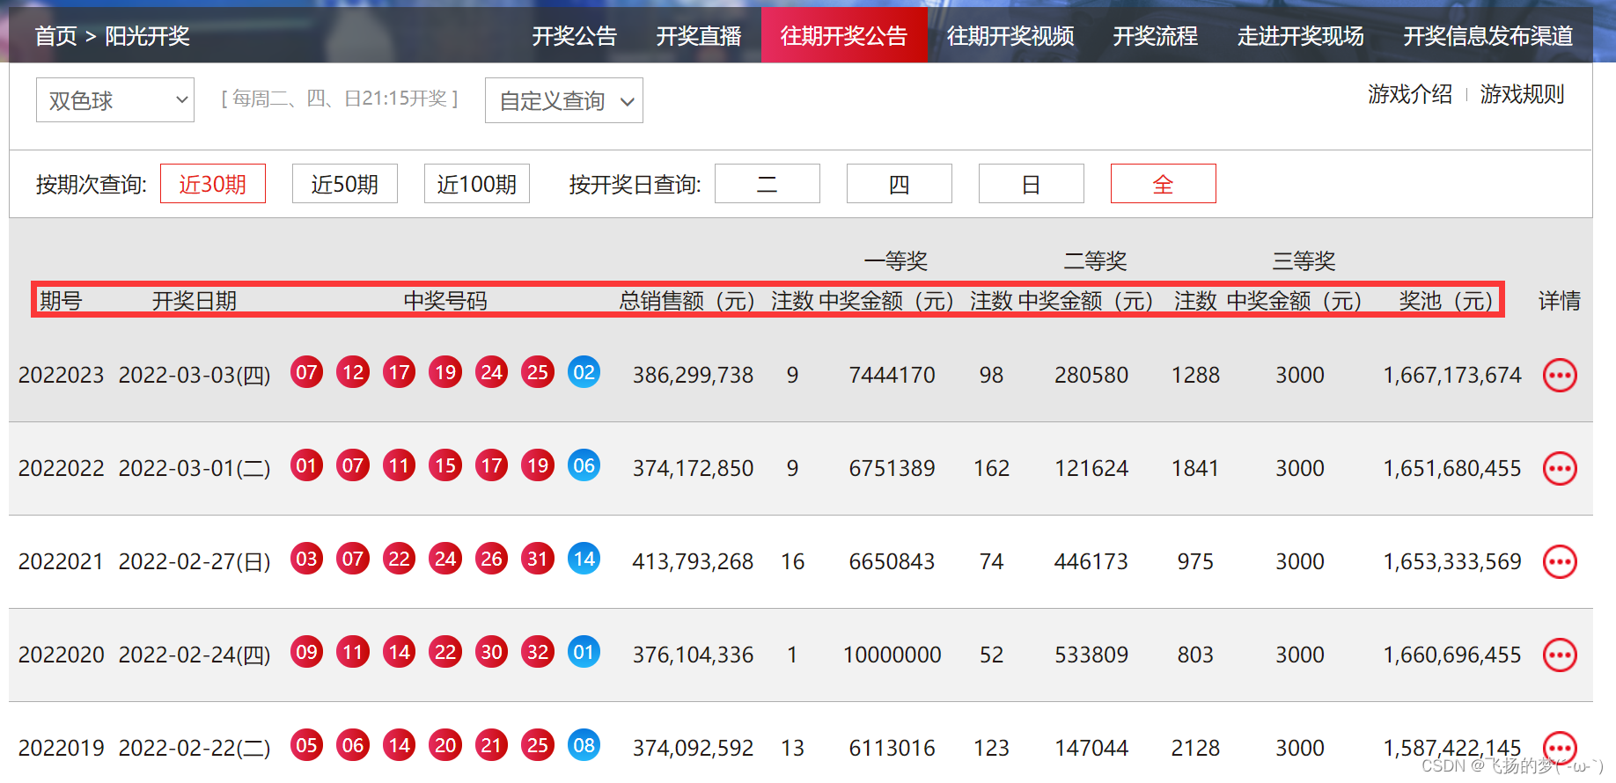This screenshot has width=1616, height=783.
Task: Click date 2022-03-01(二)
Action: coord(195,469)
